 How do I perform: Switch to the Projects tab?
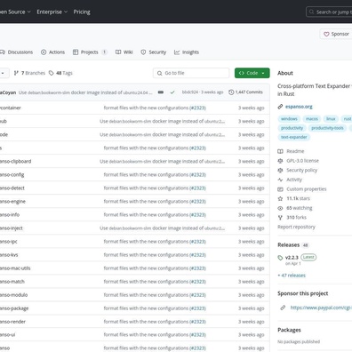click(90, 52)
